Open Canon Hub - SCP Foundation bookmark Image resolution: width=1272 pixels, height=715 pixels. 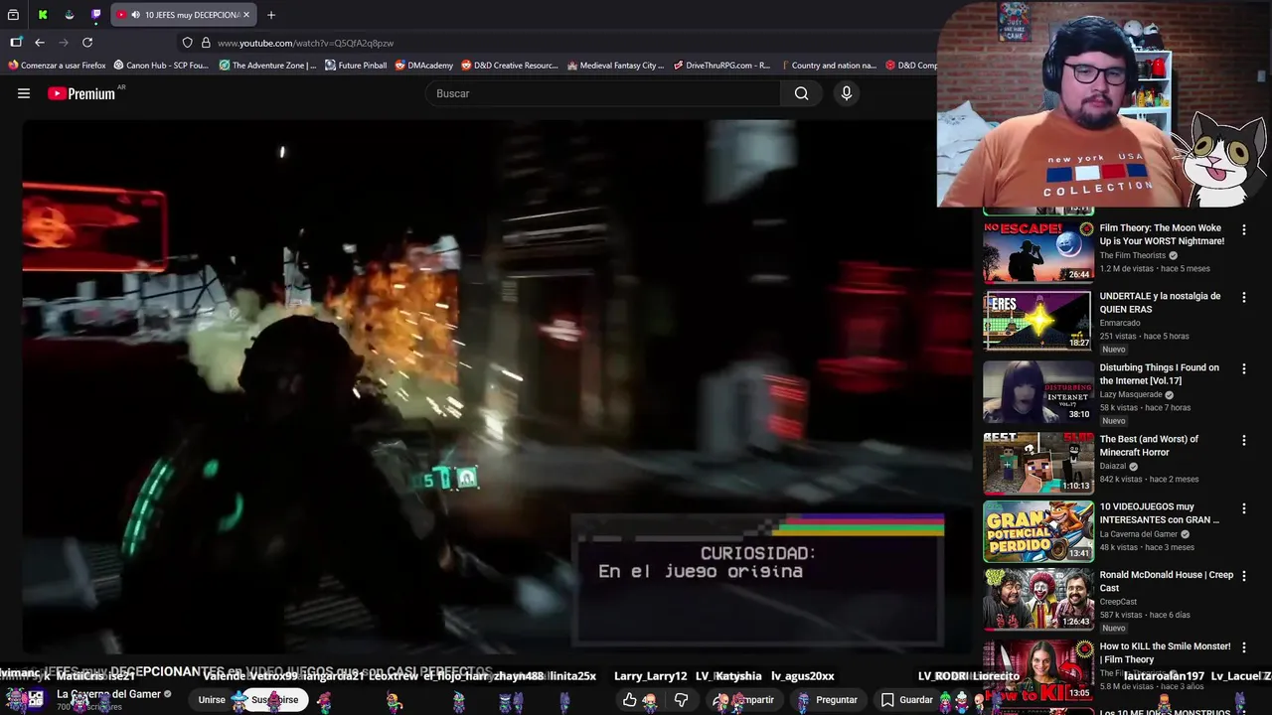pos(161,66)
